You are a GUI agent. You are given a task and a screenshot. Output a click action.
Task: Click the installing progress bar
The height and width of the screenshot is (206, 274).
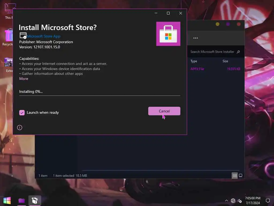point(100,96)
